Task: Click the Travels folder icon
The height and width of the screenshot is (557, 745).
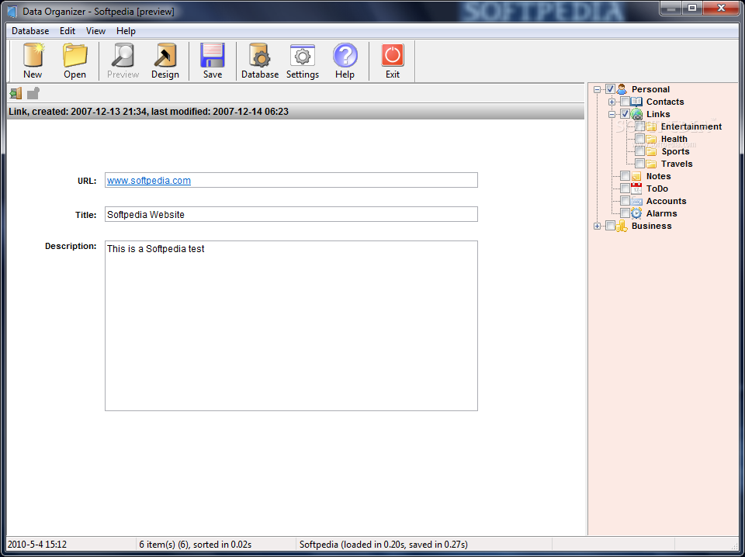Action: pos(651,164)
